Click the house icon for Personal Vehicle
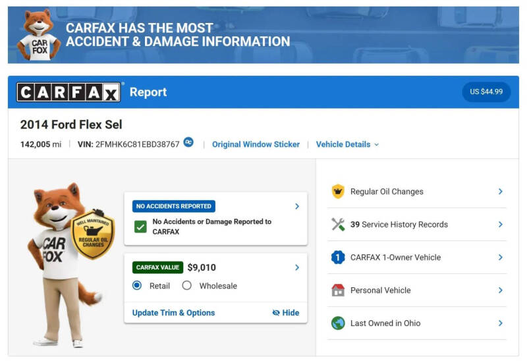This screenshot has height=361, width=527. [x=338, y=291]
